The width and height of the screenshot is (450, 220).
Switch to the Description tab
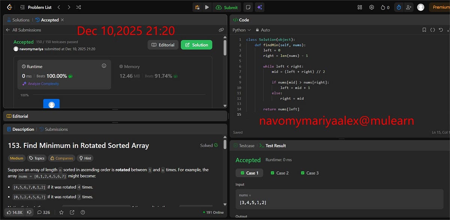pyautogui.click(x=21, y=129)
